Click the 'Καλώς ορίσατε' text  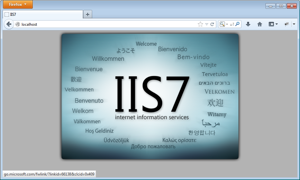pyautogui.click(x=179, y=140)
